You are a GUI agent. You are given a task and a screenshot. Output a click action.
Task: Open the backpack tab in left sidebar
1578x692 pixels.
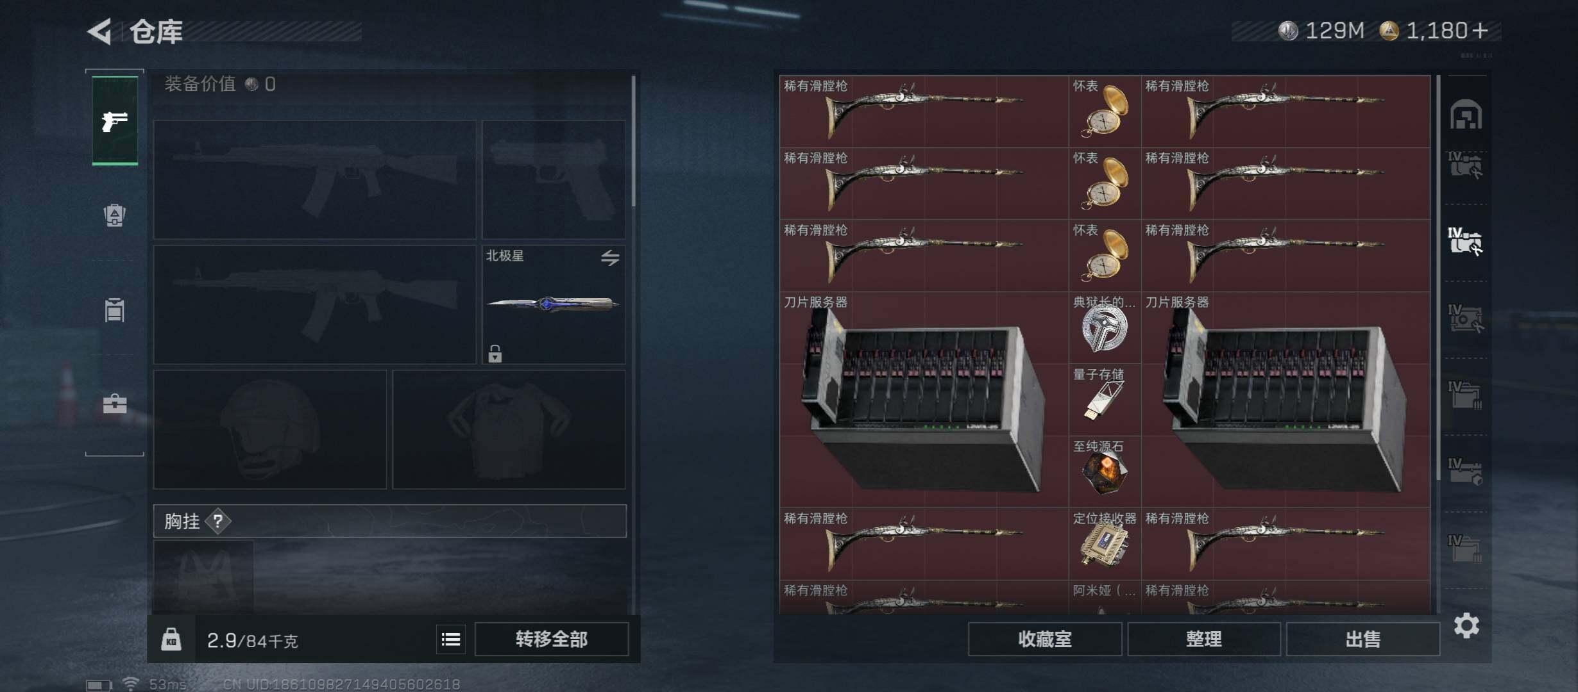click(115, 215)
